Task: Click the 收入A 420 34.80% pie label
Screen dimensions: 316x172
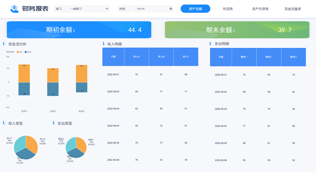Action: pyautogui.click(x=42, y=141)
